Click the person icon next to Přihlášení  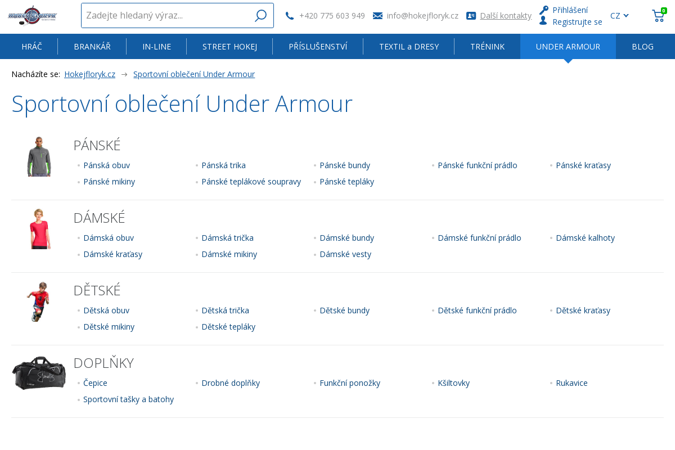pyautogui.click(x=543, y=10)
